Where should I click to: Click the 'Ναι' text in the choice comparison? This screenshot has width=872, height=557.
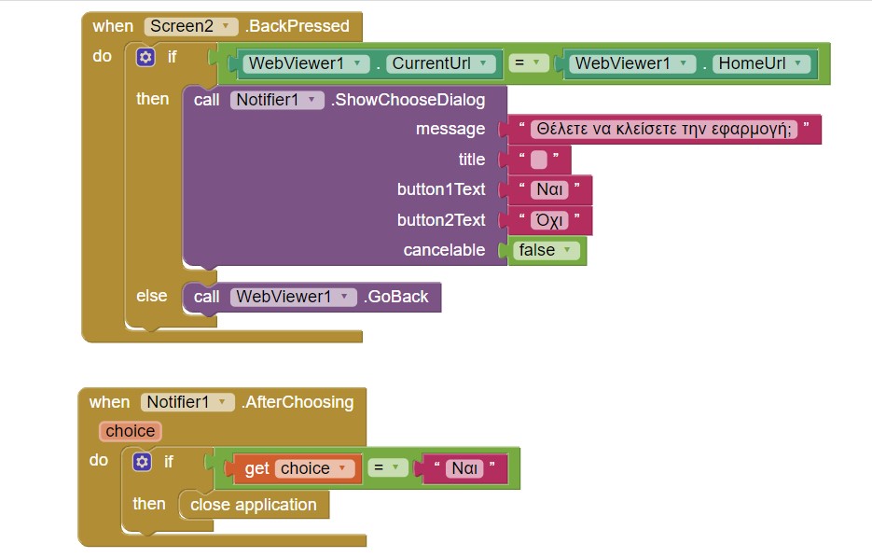point(464,469)
